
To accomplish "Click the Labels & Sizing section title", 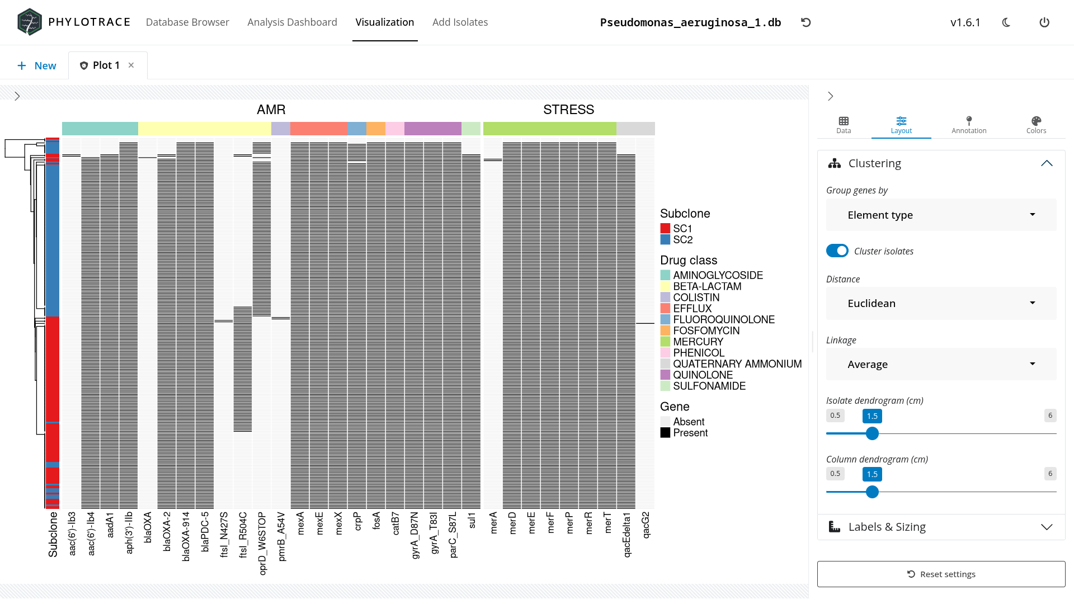I will [x=887, y=527].
